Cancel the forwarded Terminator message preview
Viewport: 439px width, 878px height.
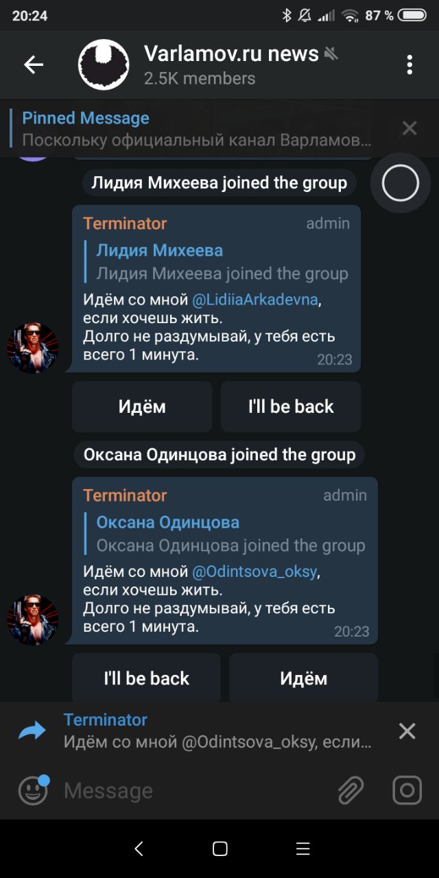[x=407, y=731]
